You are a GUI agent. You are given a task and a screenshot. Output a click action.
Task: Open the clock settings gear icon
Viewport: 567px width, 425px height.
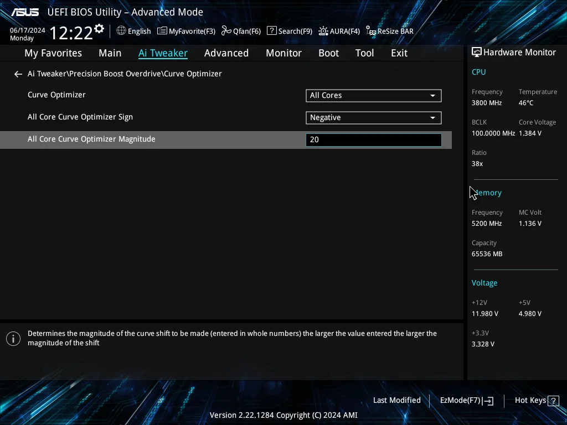coord(99,29)
